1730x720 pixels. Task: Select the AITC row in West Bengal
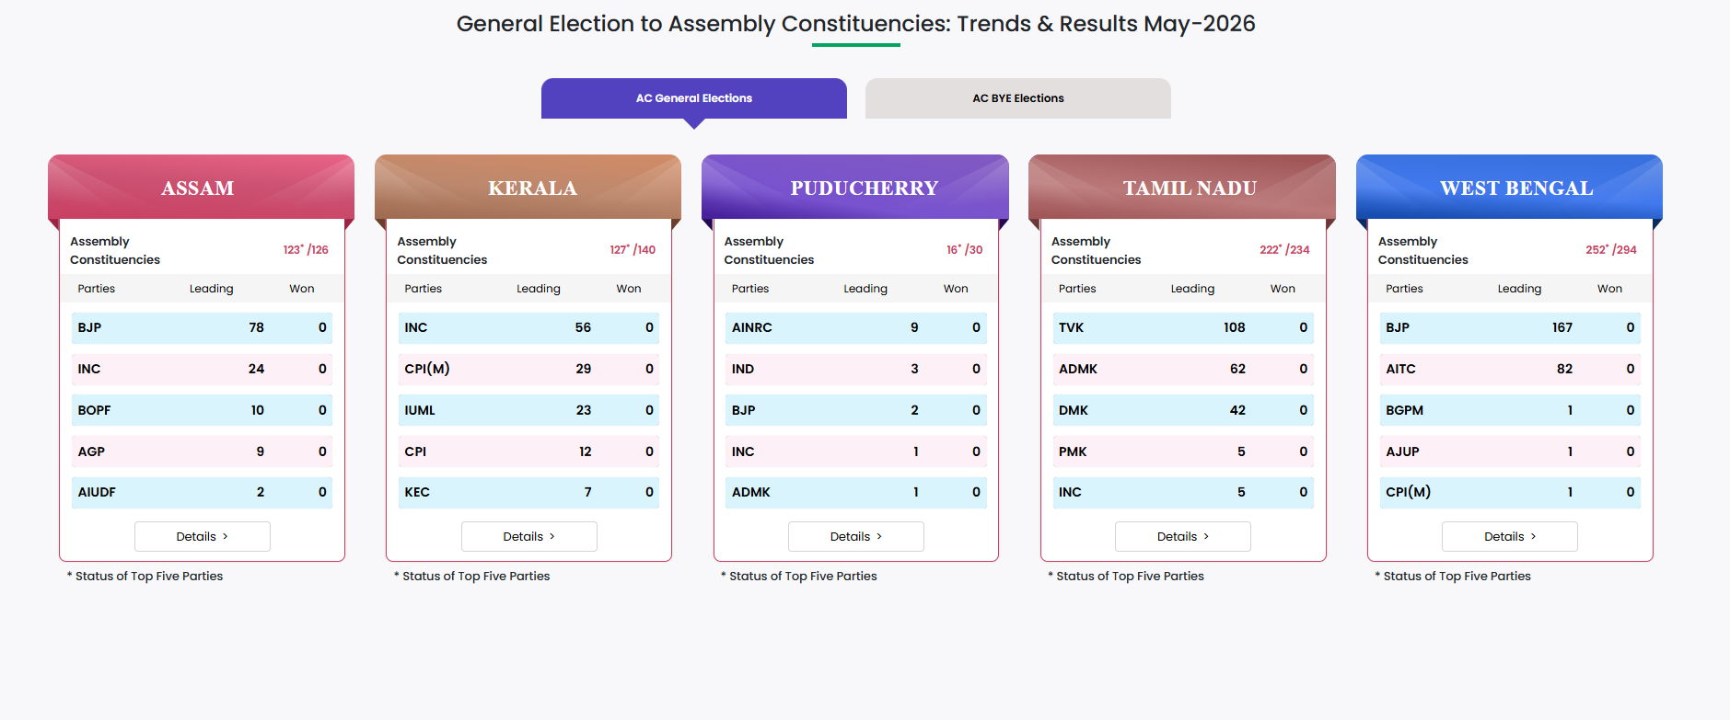pyautogui.click(x=1510, y=369)
